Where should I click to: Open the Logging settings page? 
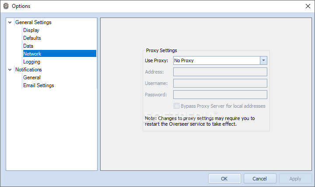(32, 62)
